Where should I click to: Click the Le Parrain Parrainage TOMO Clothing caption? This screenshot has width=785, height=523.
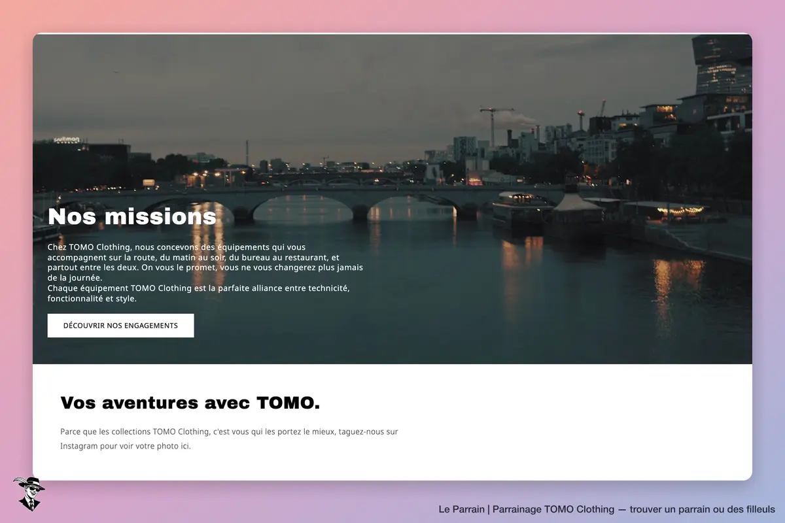[x=606, y=509]
